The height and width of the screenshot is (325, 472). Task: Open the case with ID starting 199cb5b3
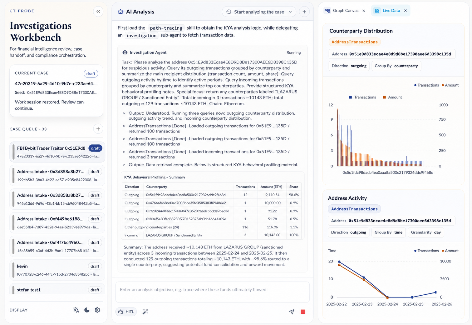[57, 175]
